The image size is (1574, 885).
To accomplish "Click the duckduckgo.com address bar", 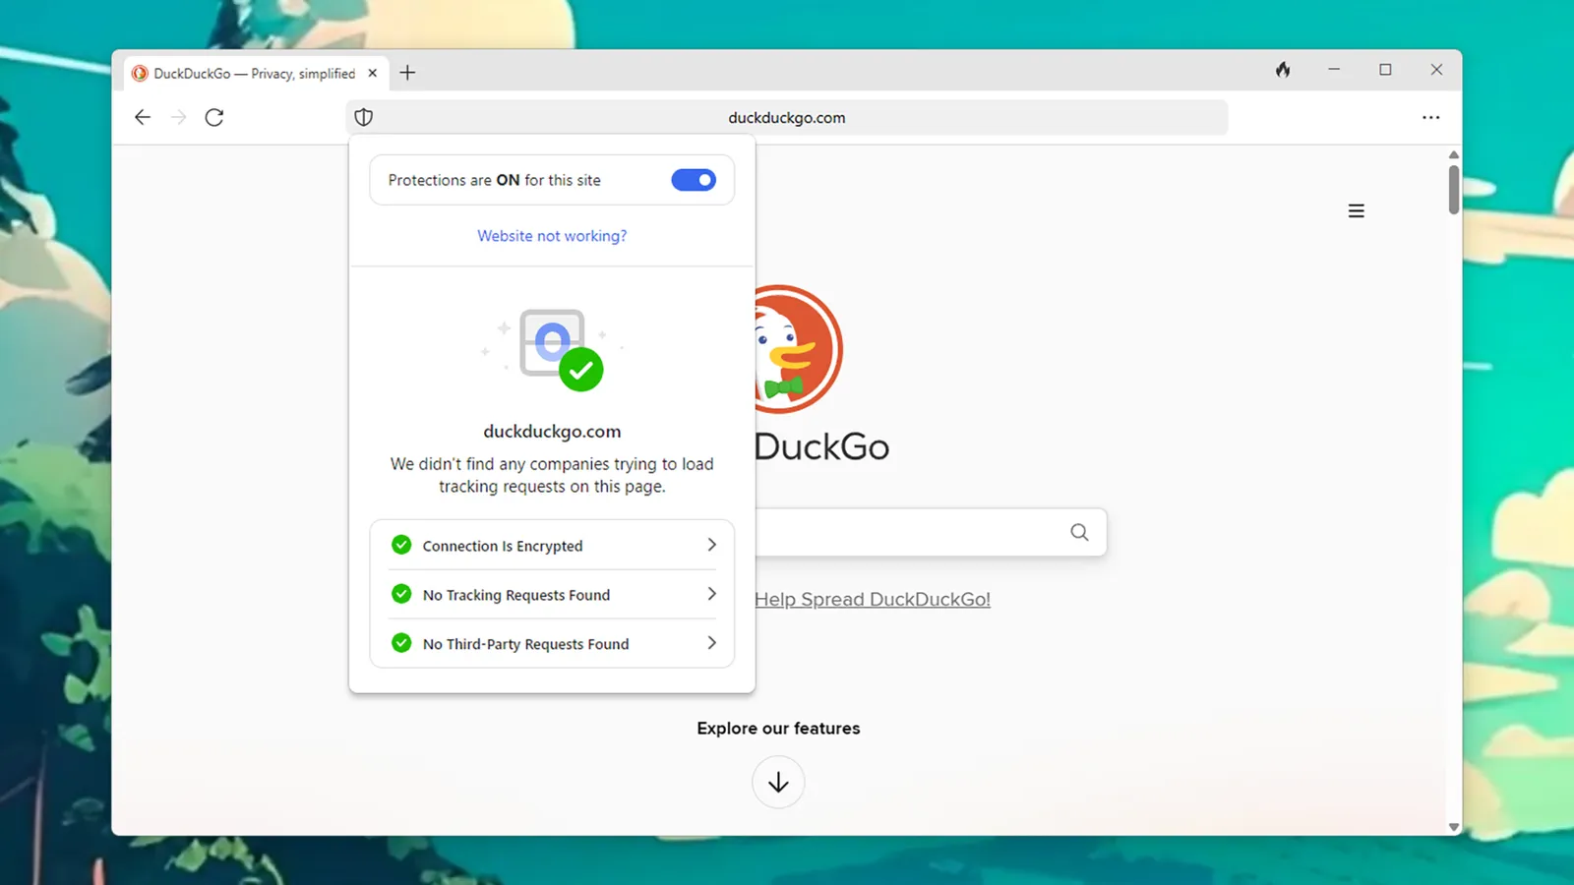I will pyautogui.click(x=787, y=117).
